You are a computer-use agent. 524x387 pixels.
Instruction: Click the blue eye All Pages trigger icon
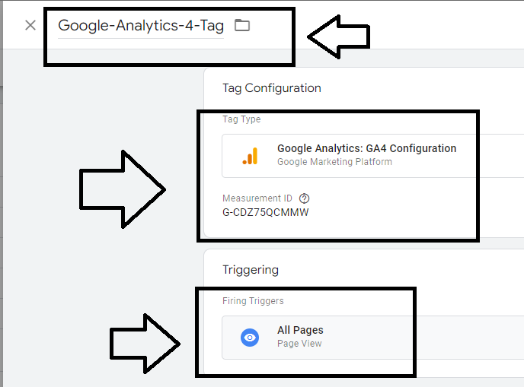[250, 338]
